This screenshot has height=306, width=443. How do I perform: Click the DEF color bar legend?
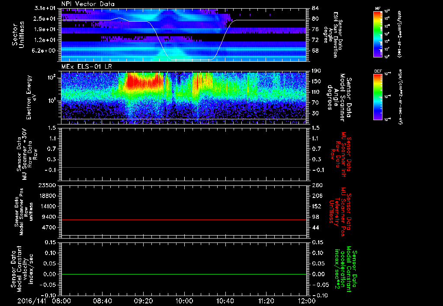(x=378, y=97)
